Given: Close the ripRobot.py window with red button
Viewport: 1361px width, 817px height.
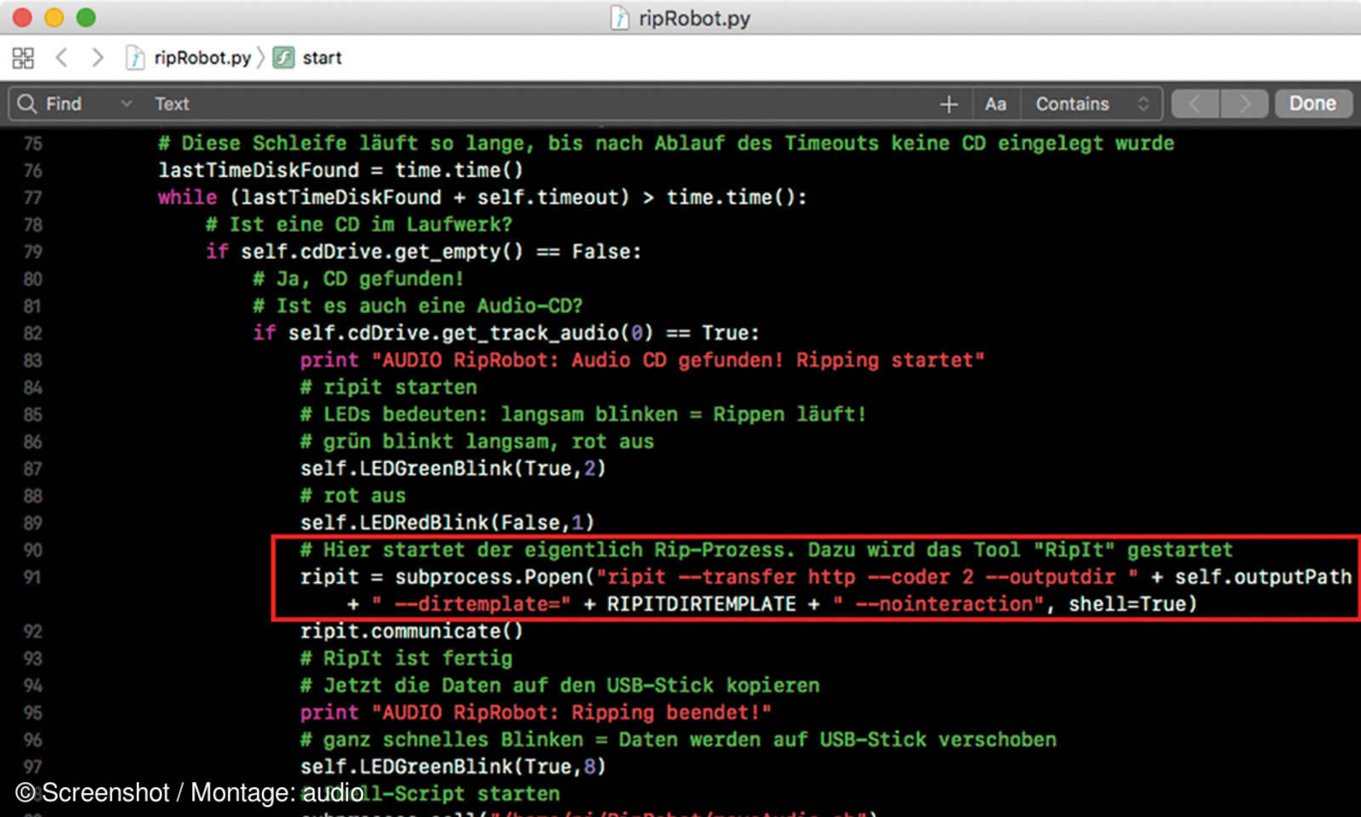Looking at the screenshot, I should [x=23, y=18].
